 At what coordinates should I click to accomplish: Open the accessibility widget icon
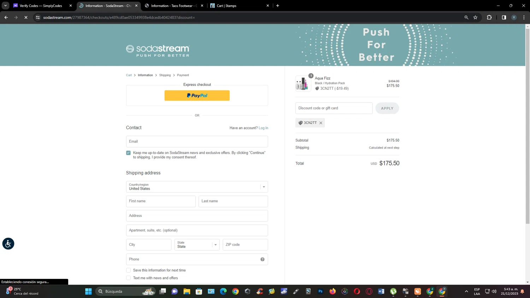click(x=8, y=244)
